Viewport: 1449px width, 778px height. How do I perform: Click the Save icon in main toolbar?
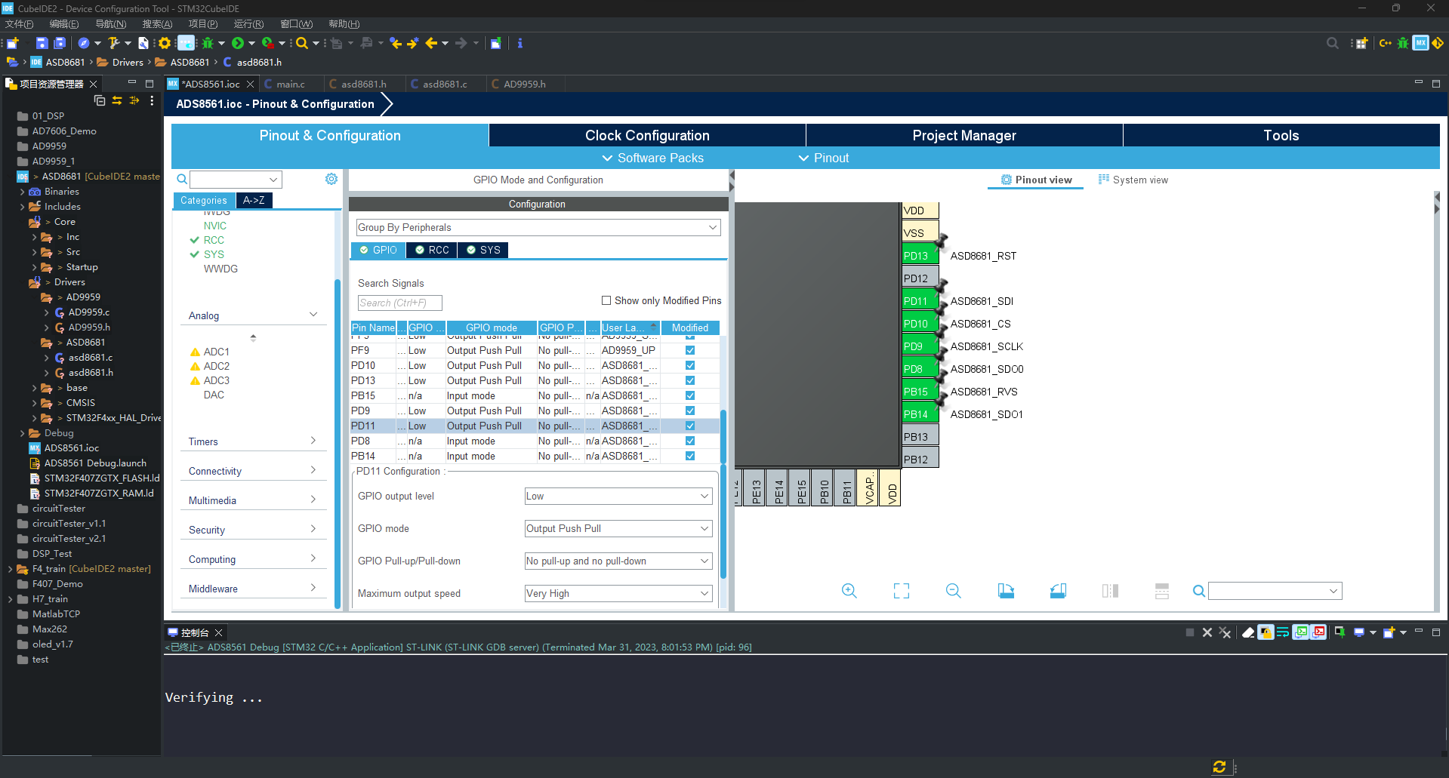tap(42, 43)
